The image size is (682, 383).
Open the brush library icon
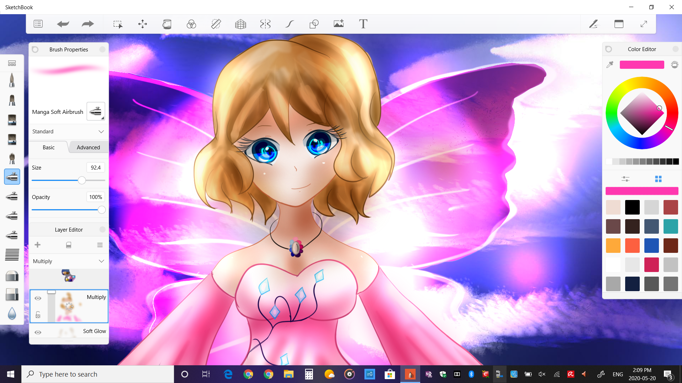click(x=12, y=63)
